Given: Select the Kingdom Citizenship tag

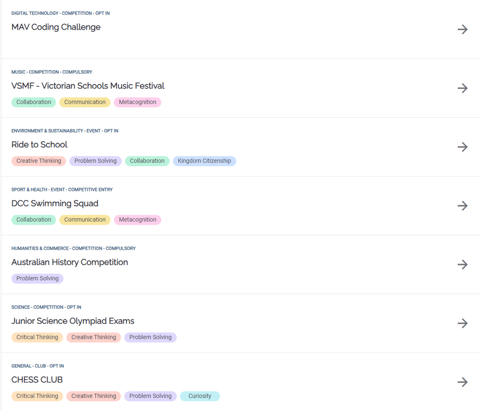Looking at the screenshot, I should [204, 161].
